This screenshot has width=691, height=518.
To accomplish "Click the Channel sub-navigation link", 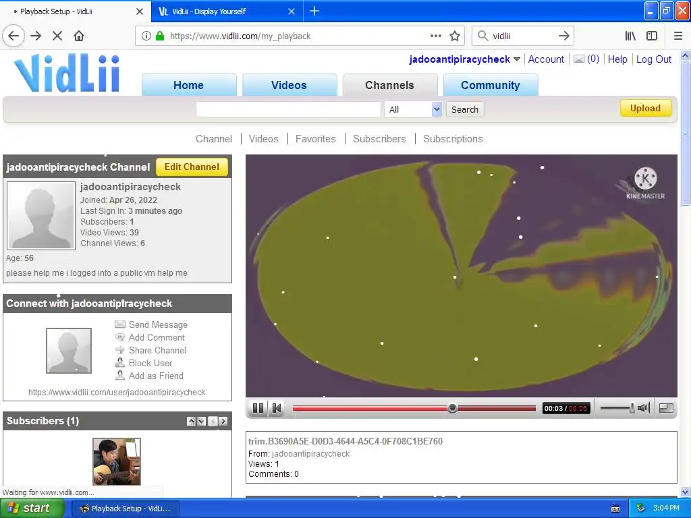I will point(214,139).
